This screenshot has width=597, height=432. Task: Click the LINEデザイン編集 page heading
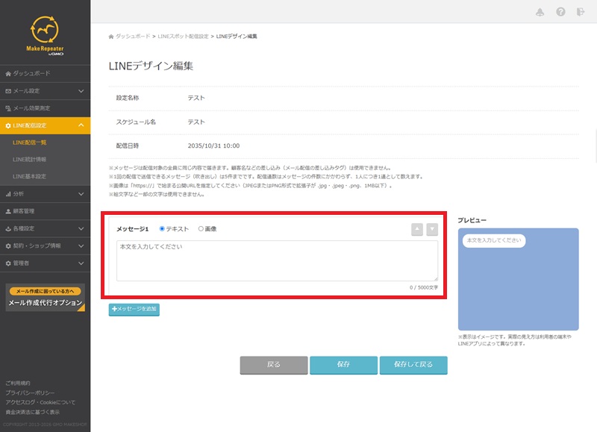pos(151,66)
